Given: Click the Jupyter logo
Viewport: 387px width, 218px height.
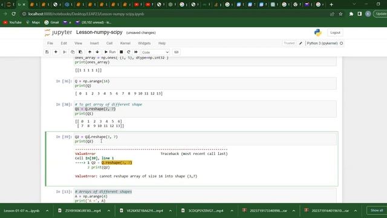Looking at the screenshot, I should click(59, 32).
